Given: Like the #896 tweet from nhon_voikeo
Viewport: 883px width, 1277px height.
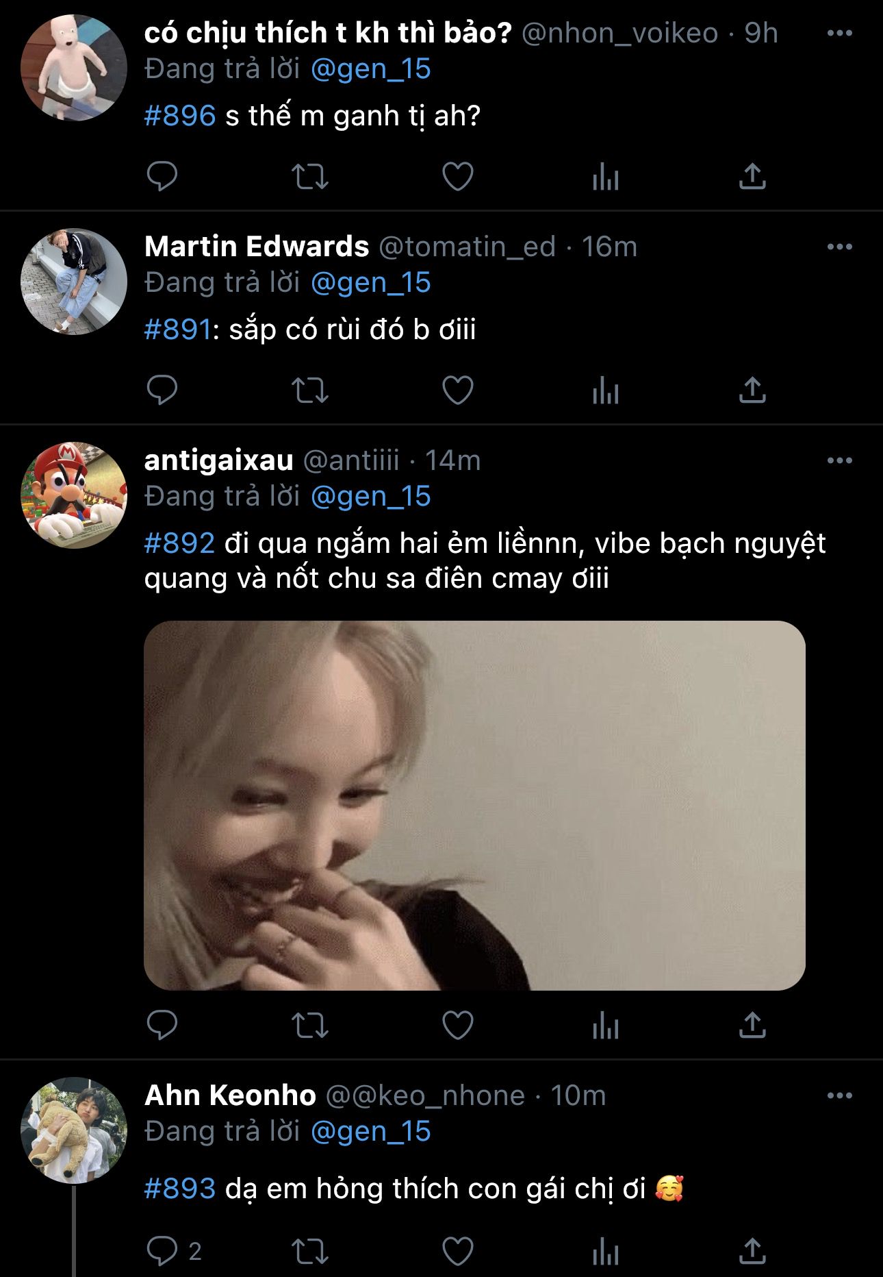Looking at the screenshot, I should 458,177.
